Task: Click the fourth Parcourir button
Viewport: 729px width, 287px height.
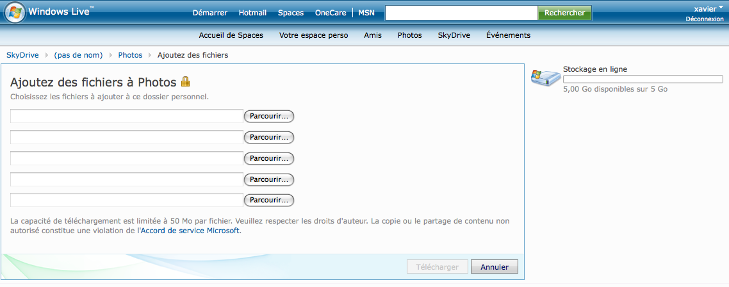Action: 269,179
